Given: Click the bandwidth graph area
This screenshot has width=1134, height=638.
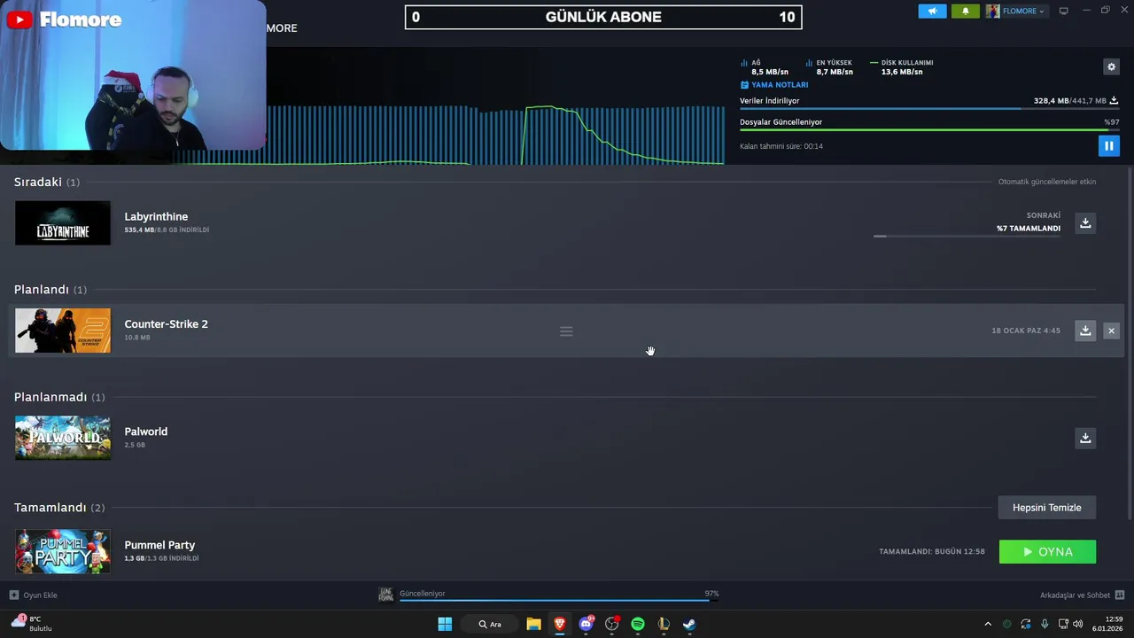Looking at the screenshot, I should tap(494, 133).
